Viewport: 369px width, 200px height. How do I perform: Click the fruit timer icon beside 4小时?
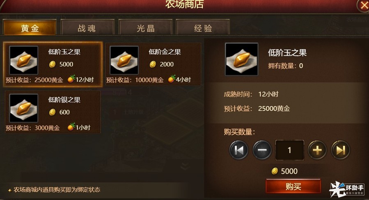coord(172,79)
